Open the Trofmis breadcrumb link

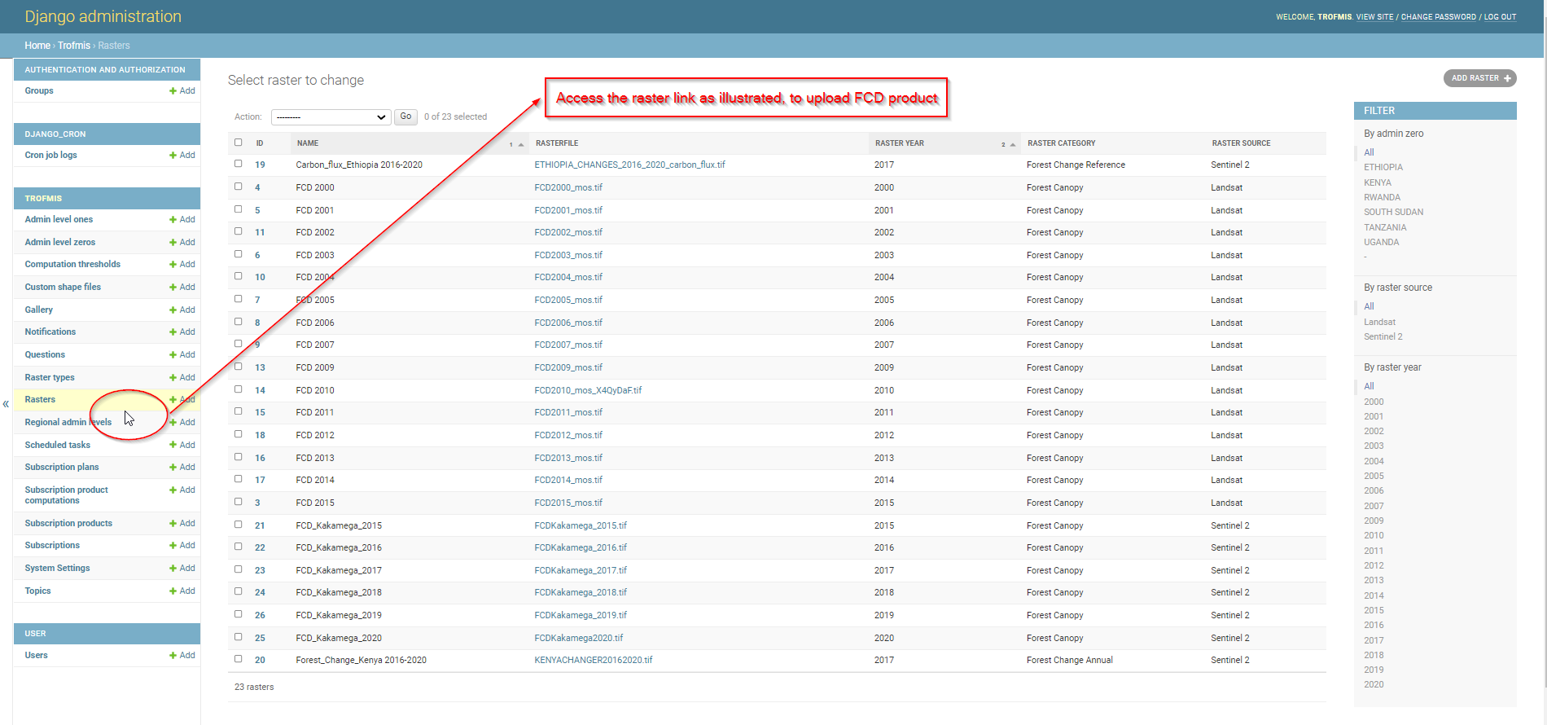pyautogui.click(x=74, y=46)
